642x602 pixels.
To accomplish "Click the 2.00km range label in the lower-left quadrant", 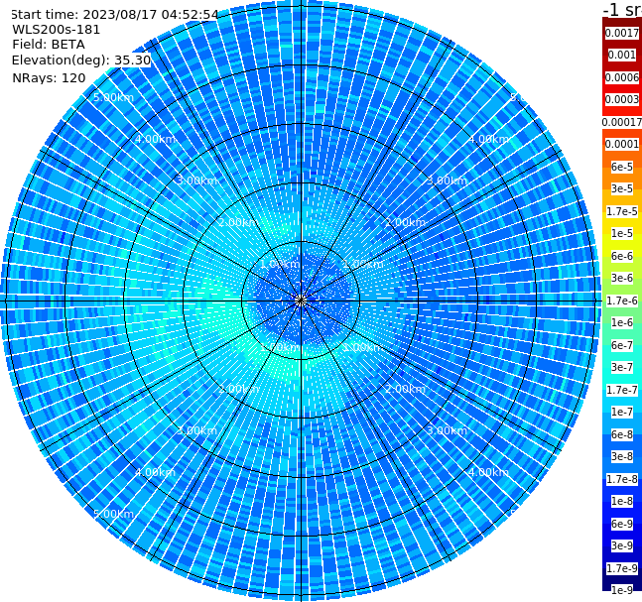I will (239, 389).
